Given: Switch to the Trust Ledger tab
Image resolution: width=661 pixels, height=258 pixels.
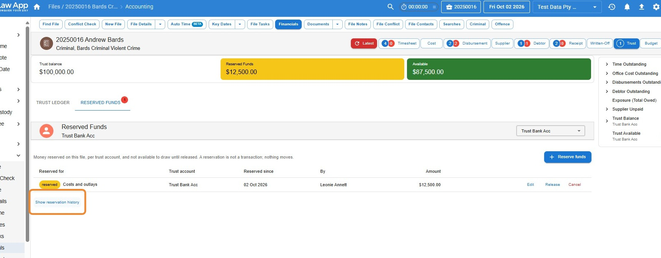Looking at the screenshot, I should click(x=53, y=103).
